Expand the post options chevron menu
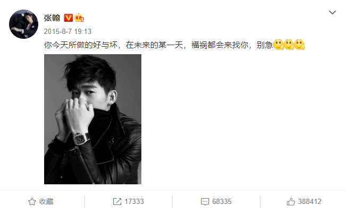This screenshot has width=346, height=213. [x=332, y=12]
